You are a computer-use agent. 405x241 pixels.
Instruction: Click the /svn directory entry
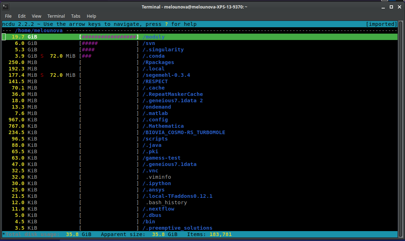click(x=149, y=43)
